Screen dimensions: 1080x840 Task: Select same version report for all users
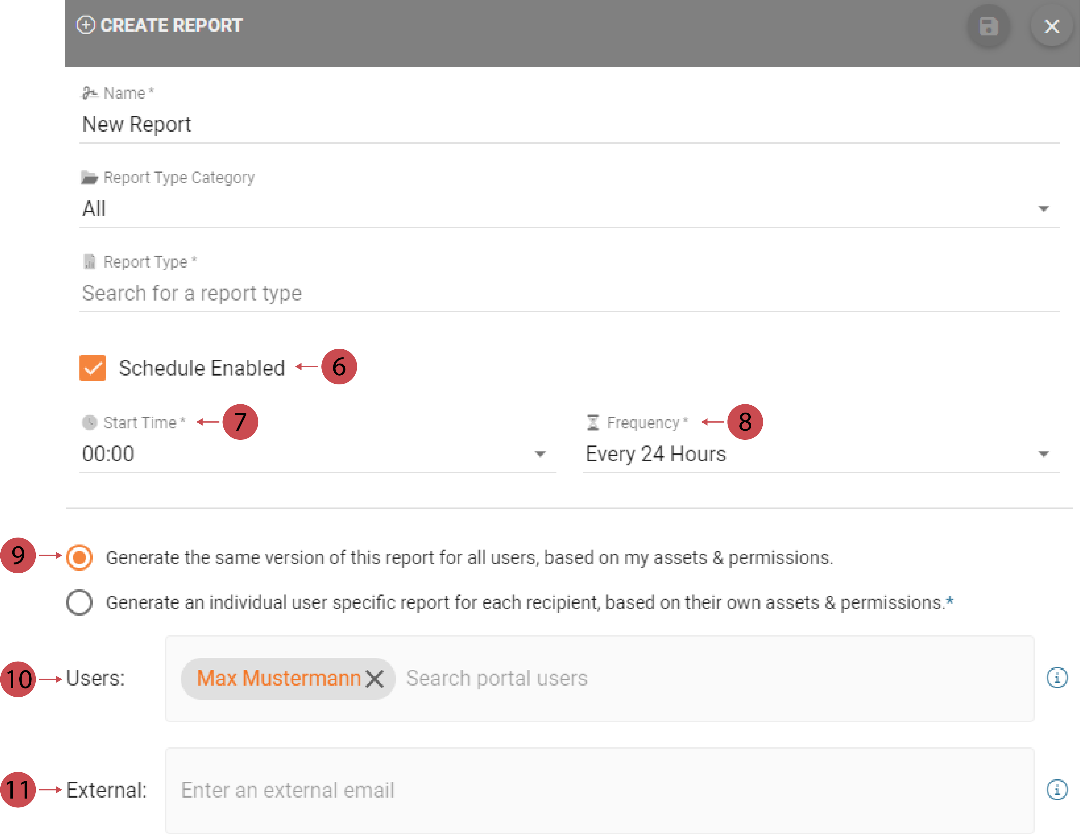80,557
